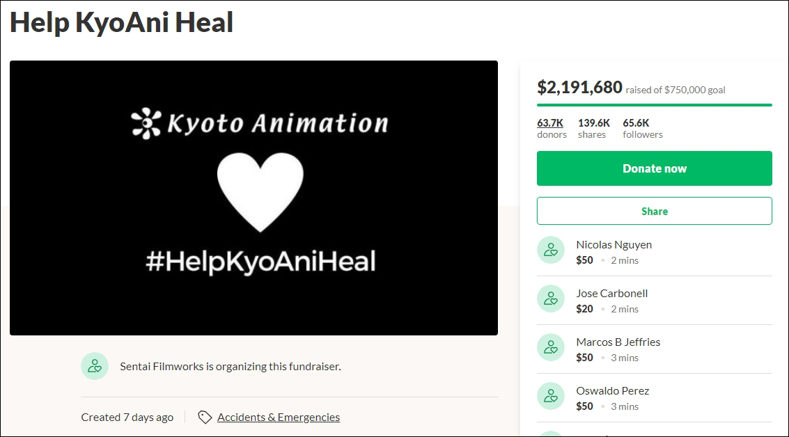Click the $2,191,680 raised amount

[x=579, y=88]
